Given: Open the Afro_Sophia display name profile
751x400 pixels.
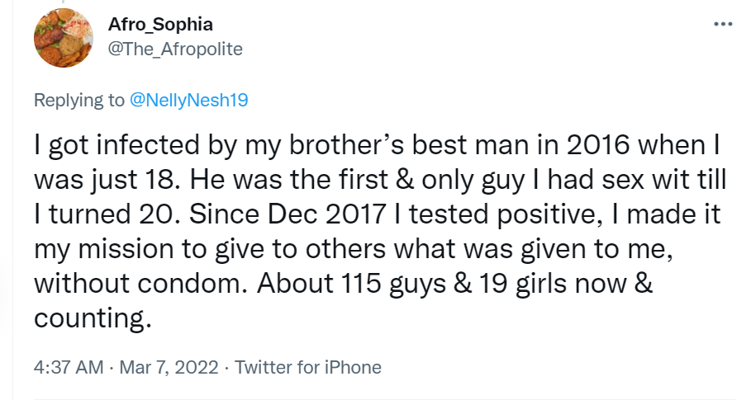Looking at the screenshot, I should [160, 24].
